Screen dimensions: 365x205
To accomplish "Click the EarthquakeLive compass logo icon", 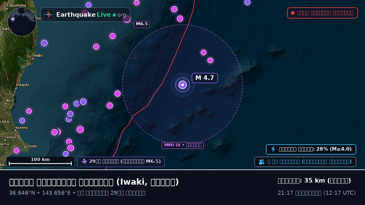I will pyautogui.click(x=48, y=15).
